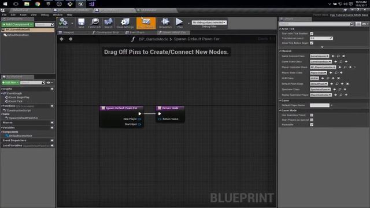Click the Start Spot output pin
Screen dimensions: 370x208
pos(139,124)
